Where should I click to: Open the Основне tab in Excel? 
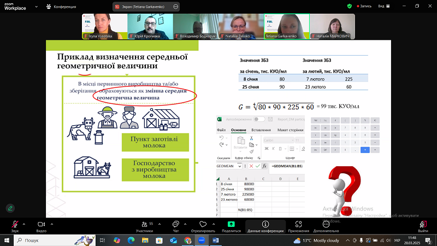pyautogui.click(x=239, y=130)
